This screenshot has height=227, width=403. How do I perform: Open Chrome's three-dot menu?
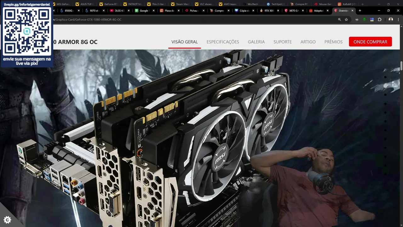tap(398, 20)
